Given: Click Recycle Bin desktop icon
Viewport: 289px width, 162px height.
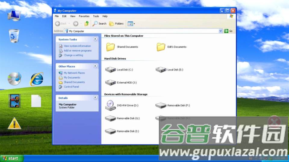Looking at the screenshot, I should pos(14,36).
